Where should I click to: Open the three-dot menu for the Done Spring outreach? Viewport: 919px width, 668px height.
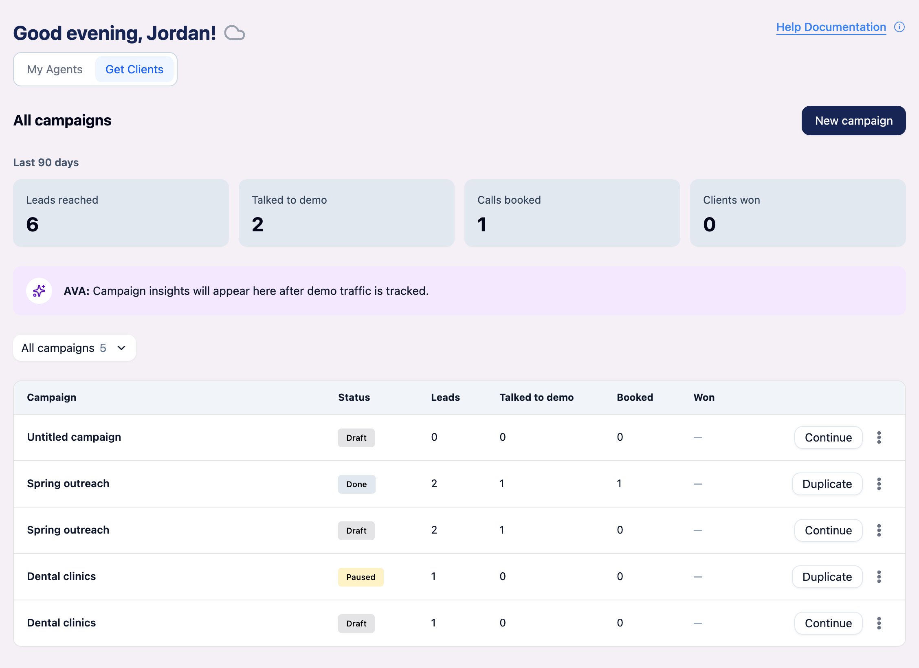(879, 484)
